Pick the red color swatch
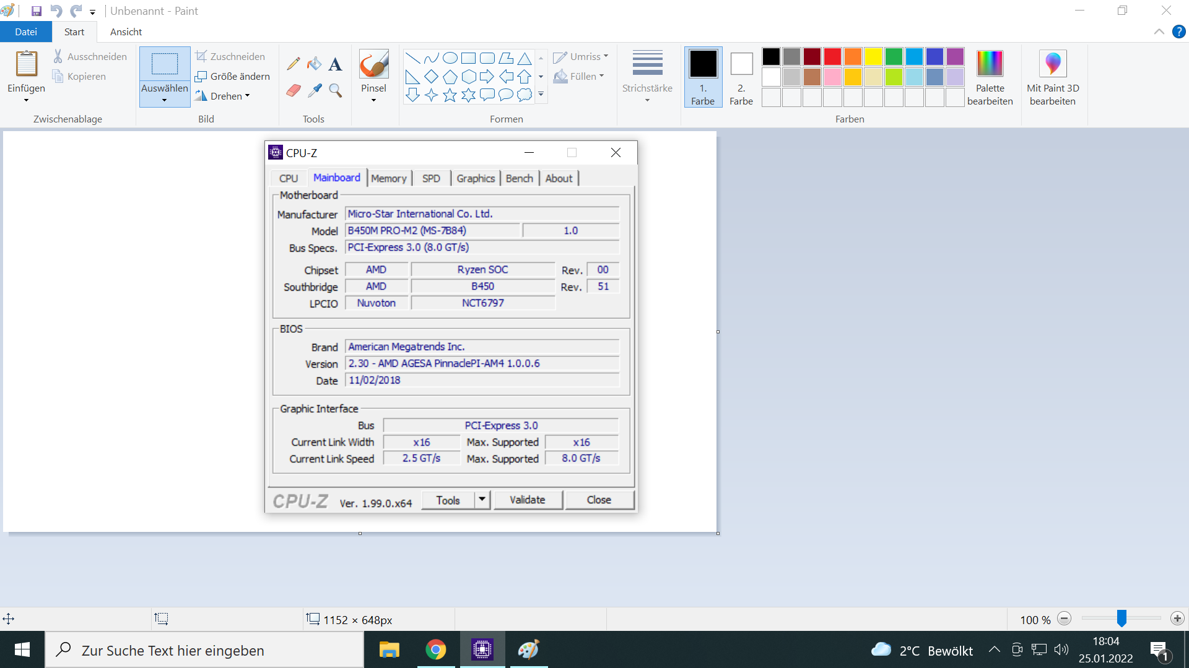The width and height of the screenshot is (1189, 668). [x=832, y=57]
